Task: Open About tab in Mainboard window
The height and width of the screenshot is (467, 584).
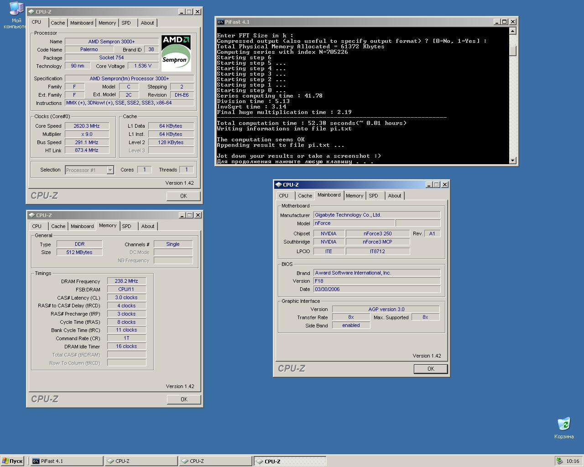Action: [x=395, y=196]
